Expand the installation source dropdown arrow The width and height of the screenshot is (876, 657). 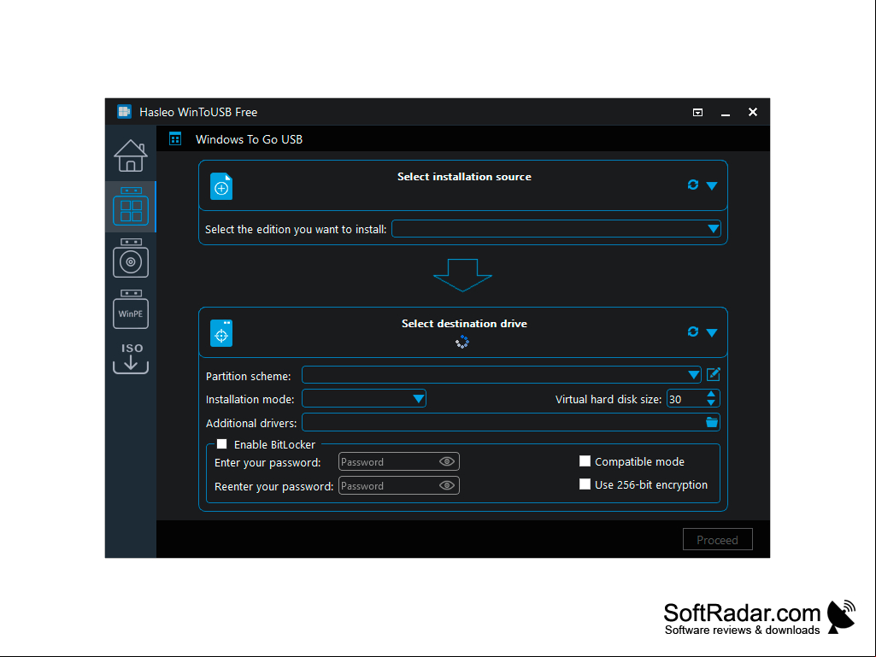(x=712, y=185)
